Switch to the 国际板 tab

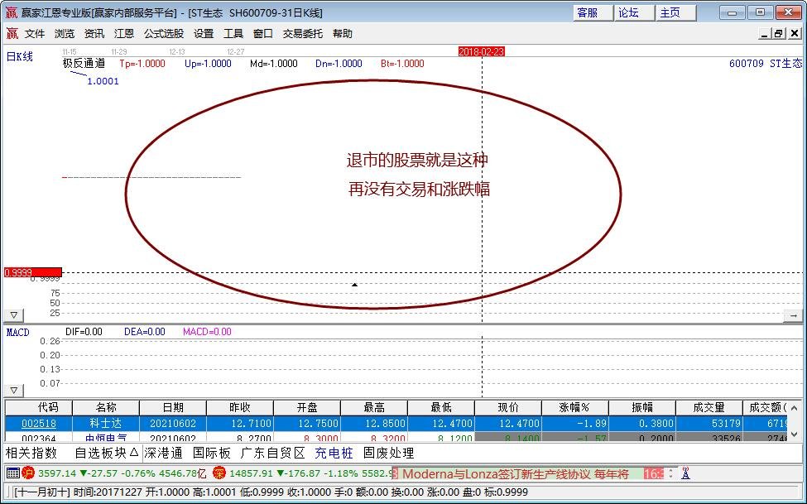click(x=212, y=453)
